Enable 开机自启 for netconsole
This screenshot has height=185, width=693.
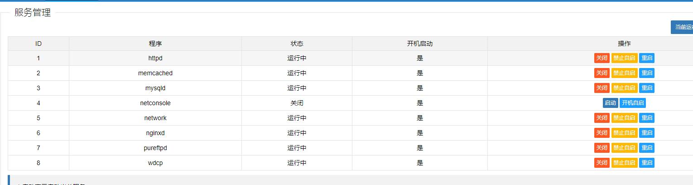633,103
